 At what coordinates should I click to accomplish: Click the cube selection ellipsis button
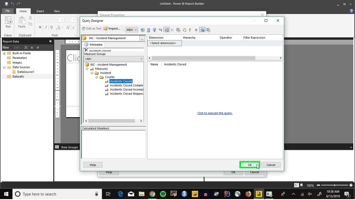[142, 38]
